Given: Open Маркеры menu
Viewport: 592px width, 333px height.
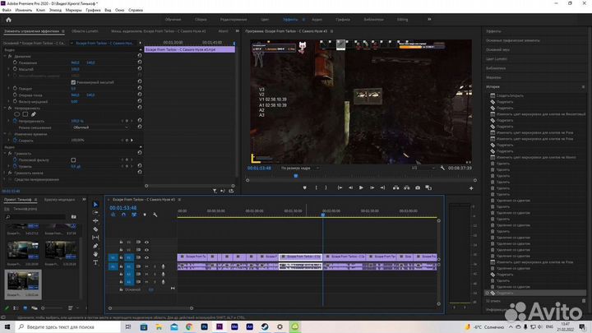Looking at the screenshot, I should point(74,10).
